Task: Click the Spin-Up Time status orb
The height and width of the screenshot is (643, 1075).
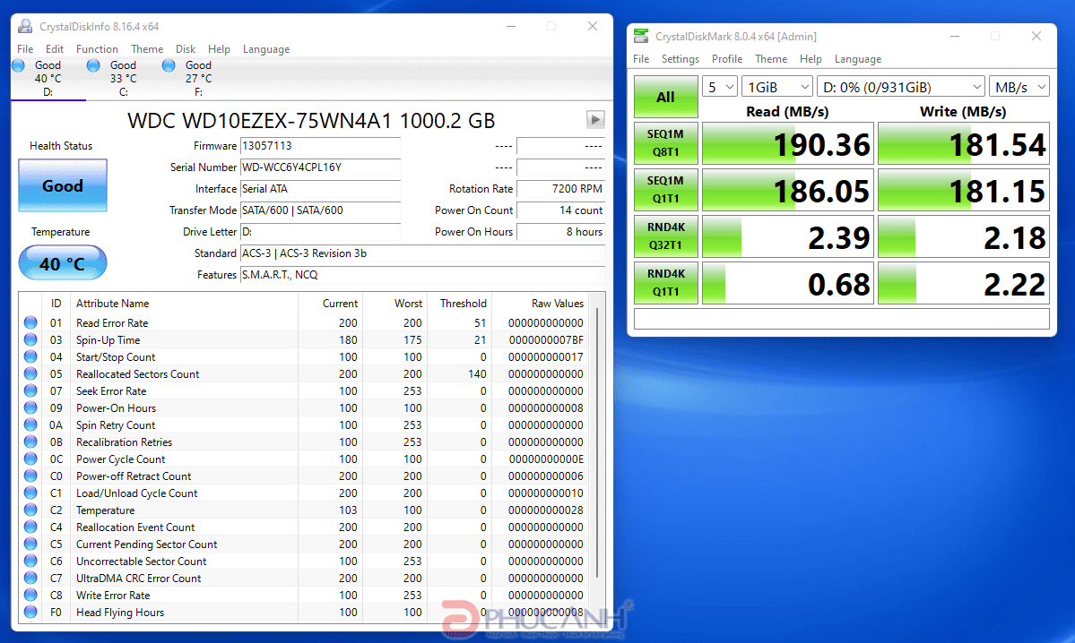Action: [x=30, y=339]
